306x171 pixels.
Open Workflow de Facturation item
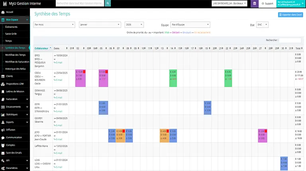pos(17,62)
